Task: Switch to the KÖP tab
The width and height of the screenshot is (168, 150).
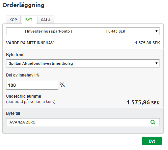Action: coord(13,20)
